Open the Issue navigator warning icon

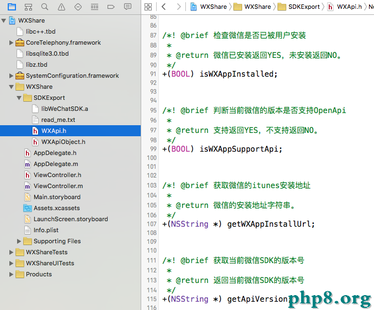coord(62,7)
